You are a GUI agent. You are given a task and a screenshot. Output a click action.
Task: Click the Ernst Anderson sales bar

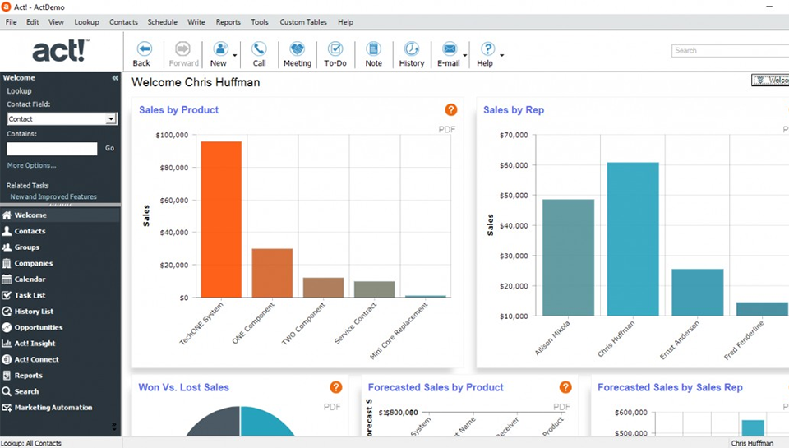tap(698, 293)
